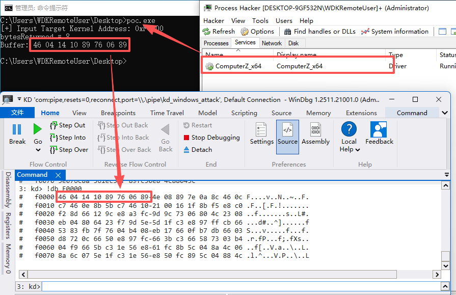This screenshot has height=295, width=456.
Task: Click the green Go play icon
Action: 38,129
